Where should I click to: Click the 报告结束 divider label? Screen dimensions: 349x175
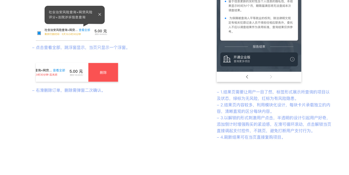coord(259,47)
